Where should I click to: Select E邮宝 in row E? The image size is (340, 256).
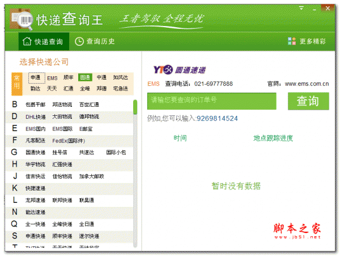86,129
